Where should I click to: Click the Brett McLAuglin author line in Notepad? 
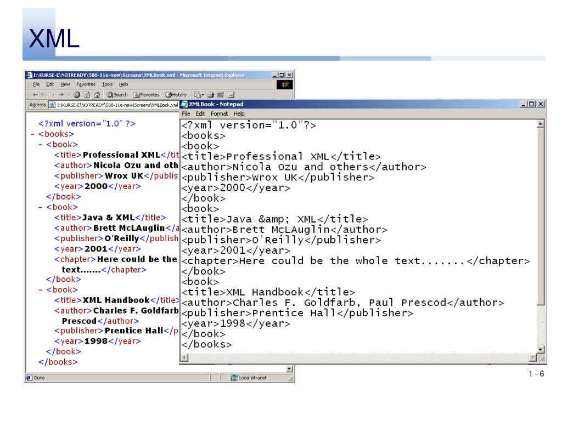[284, 230]
